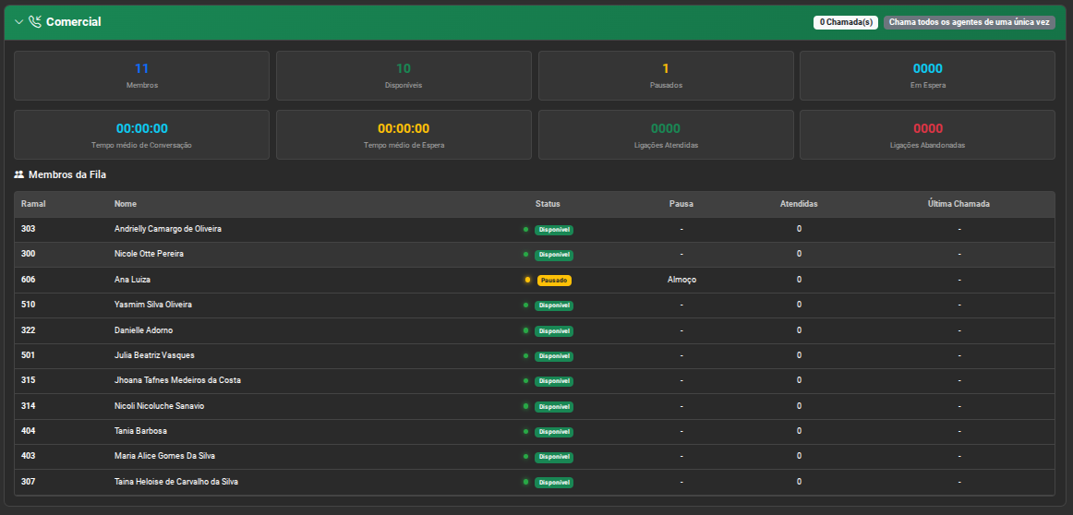1073x515 pixels.
Task: Click Disponível badge for Yasmim Silva Oliveira
Action: 554,305
